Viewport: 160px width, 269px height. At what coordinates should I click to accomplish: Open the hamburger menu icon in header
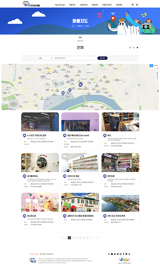pos(137,5)
